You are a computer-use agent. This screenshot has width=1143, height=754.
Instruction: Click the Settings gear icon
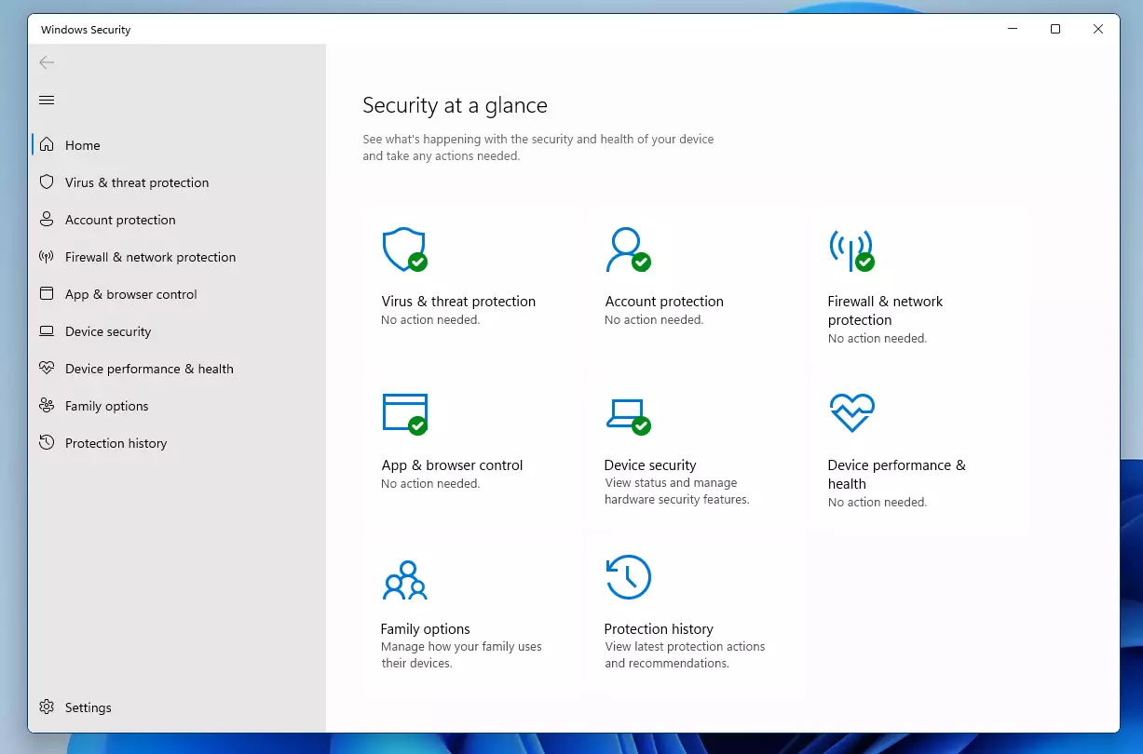[x=47, y=707]
